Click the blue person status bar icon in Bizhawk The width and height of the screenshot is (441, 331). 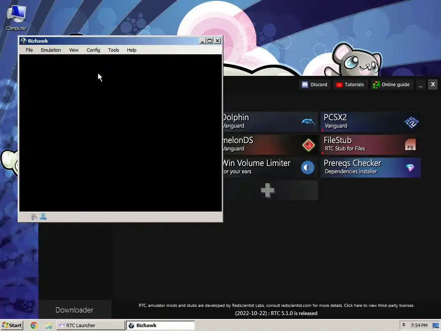43,216
